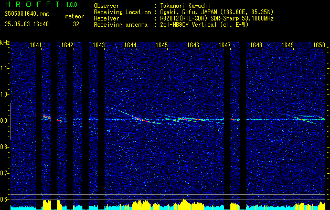Click the 1.1 frequency axis label
This screenshot has height=210, width=330.
coord(4,68)
